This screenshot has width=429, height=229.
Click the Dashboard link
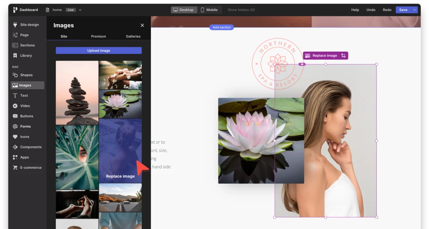(29, 10)
